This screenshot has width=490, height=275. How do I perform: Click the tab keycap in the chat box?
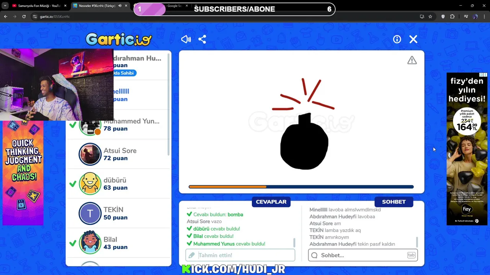[x=411, y=255]
